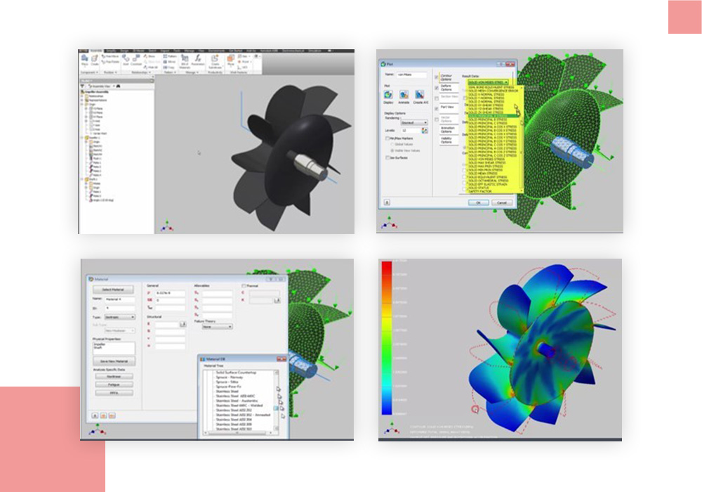This screenshot has width=702, height=492.
Task: Click the Create AVI icon
Action: click(x=419, y=94)
